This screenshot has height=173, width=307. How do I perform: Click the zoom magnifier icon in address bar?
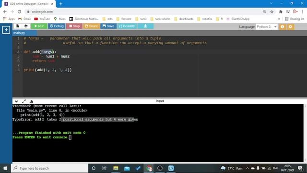tap(264, 12)
